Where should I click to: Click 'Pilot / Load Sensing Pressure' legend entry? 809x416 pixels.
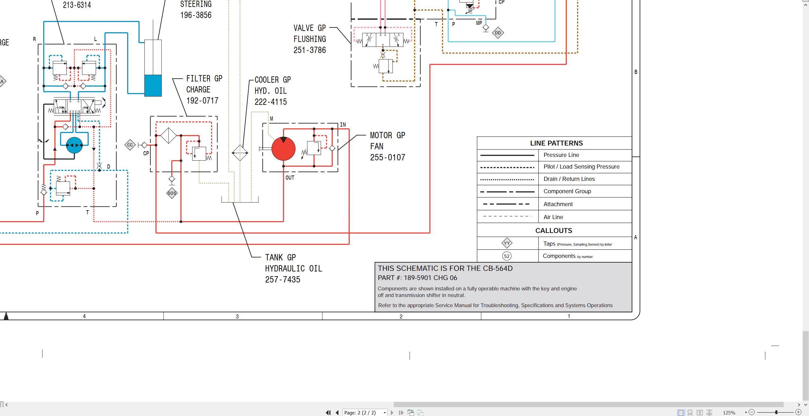tap(581, 167)
